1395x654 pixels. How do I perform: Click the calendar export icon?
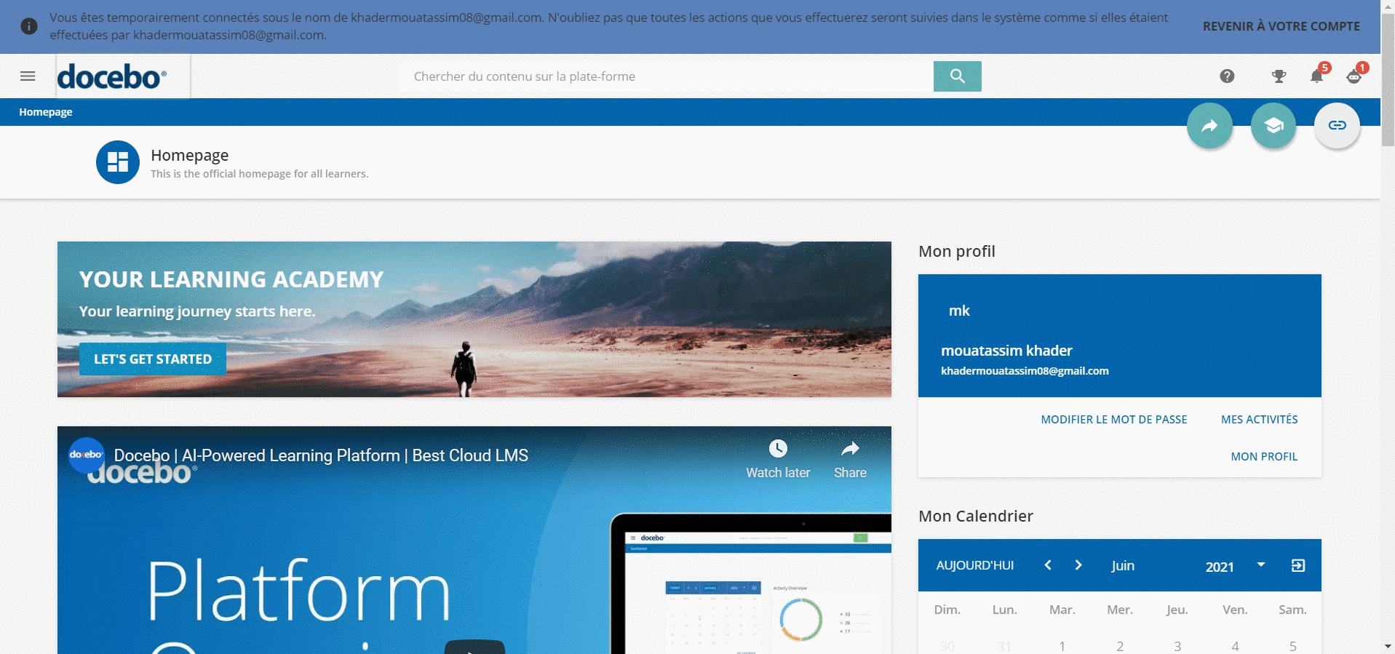[1298, 565]
